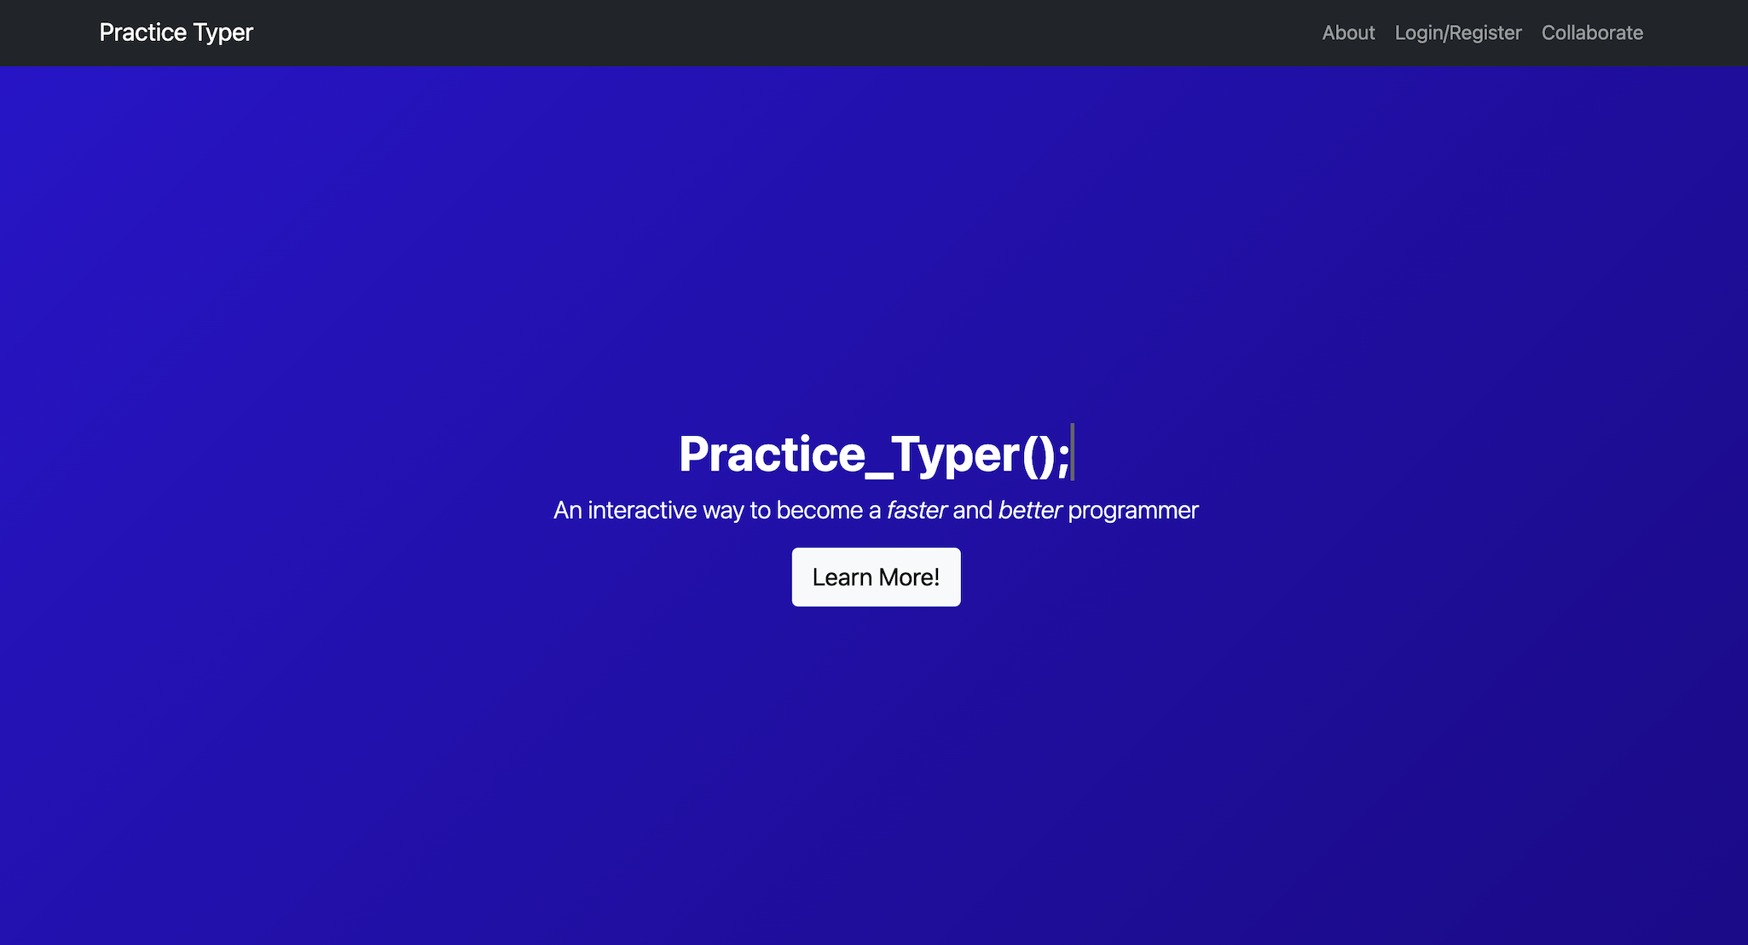Click the word way in the tagline
1748x945 pixels.
click(x=722, y=510)
